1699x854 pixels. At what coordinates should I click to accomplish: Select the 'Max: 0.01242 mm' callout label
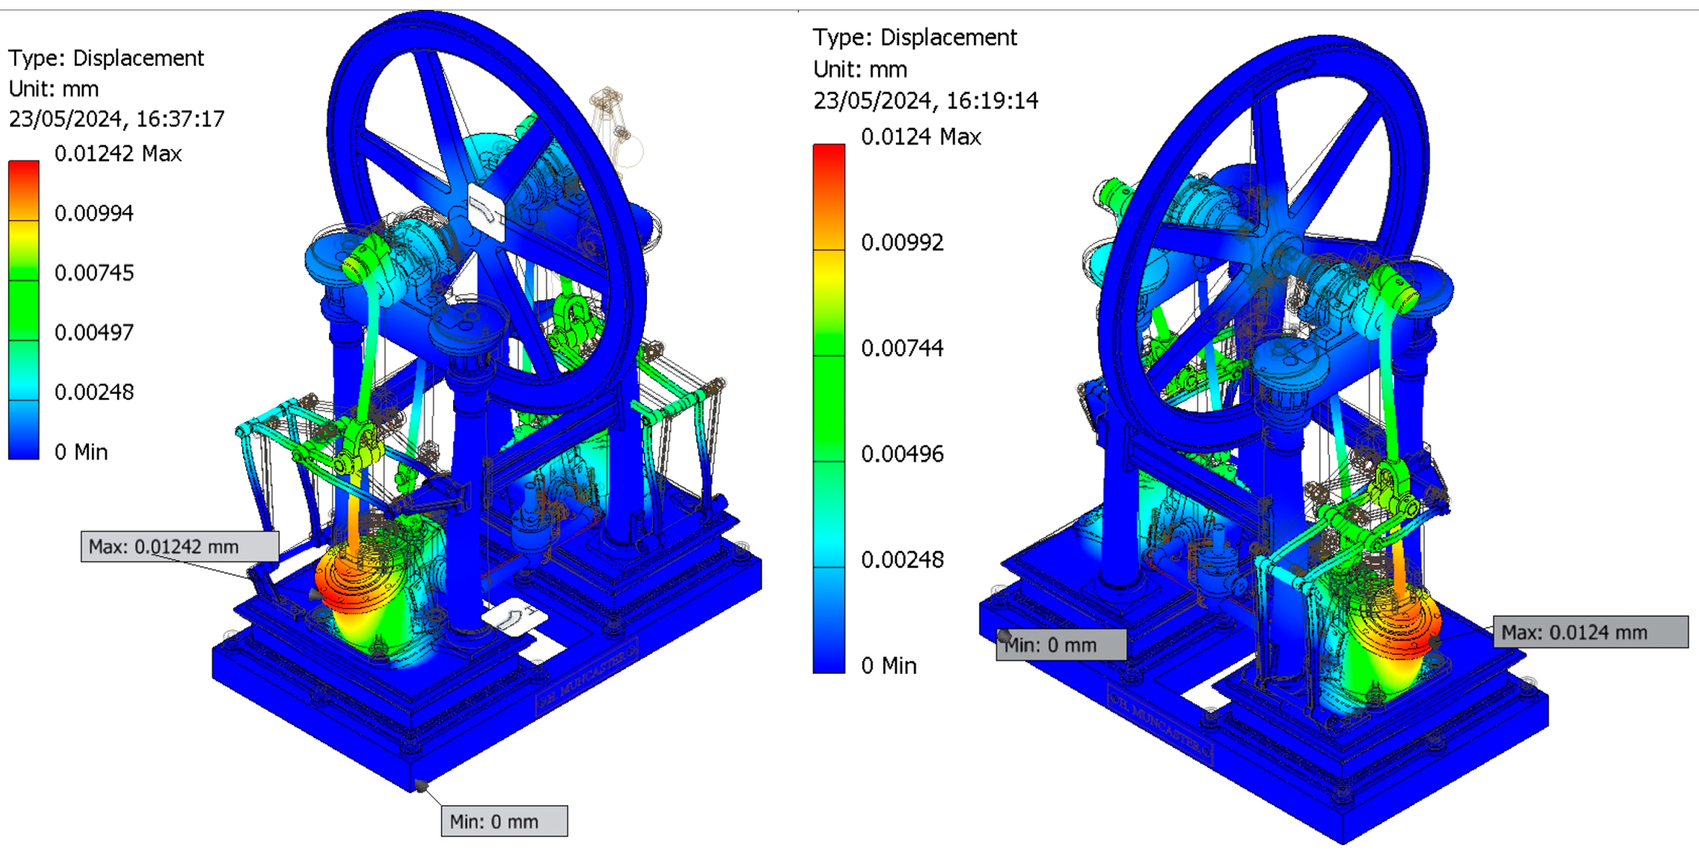pos(179,546)
